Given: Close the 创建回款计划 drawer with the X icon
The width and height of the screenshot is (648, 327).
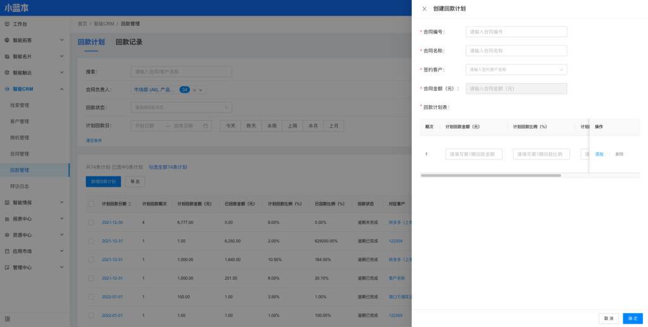Looking at the screenshot, I should click(x=424, y=9).
